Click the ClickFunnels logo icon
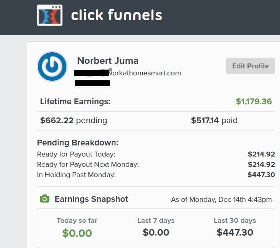Screen dimensions: 280x248 point(49,15)
